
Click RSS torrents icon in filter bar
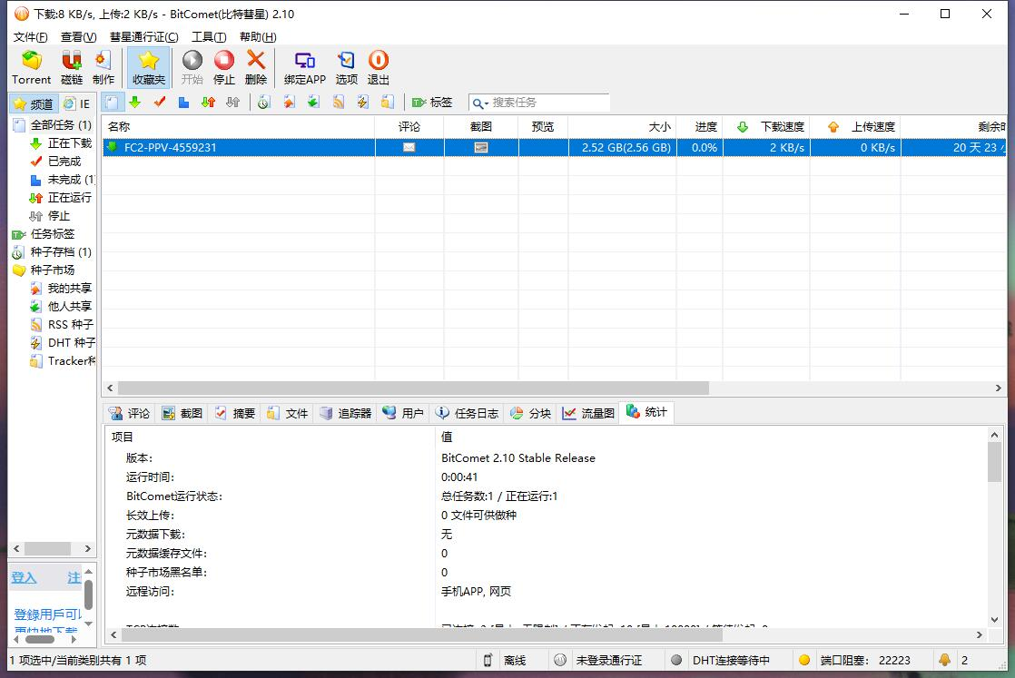(x=338, y=103)
